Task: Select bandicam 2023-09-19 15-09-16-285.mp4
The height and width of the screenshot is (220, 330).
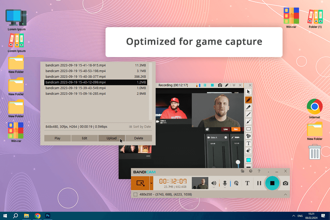Action: pyautogui.click(x=96, y=94)
